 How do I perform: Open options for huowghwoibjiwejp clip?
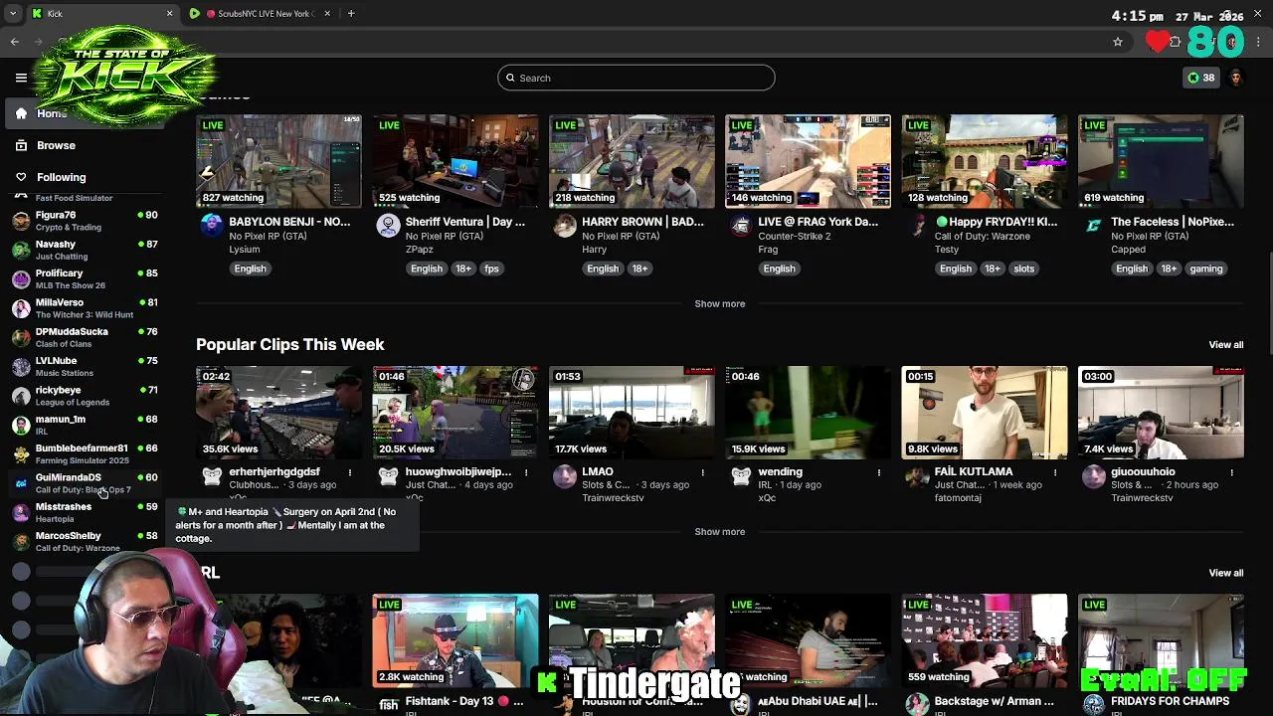526,472
